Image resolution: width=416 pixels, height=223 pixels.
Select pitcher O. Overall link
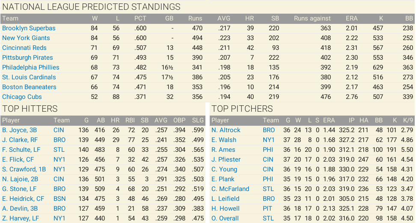point(225,218)
